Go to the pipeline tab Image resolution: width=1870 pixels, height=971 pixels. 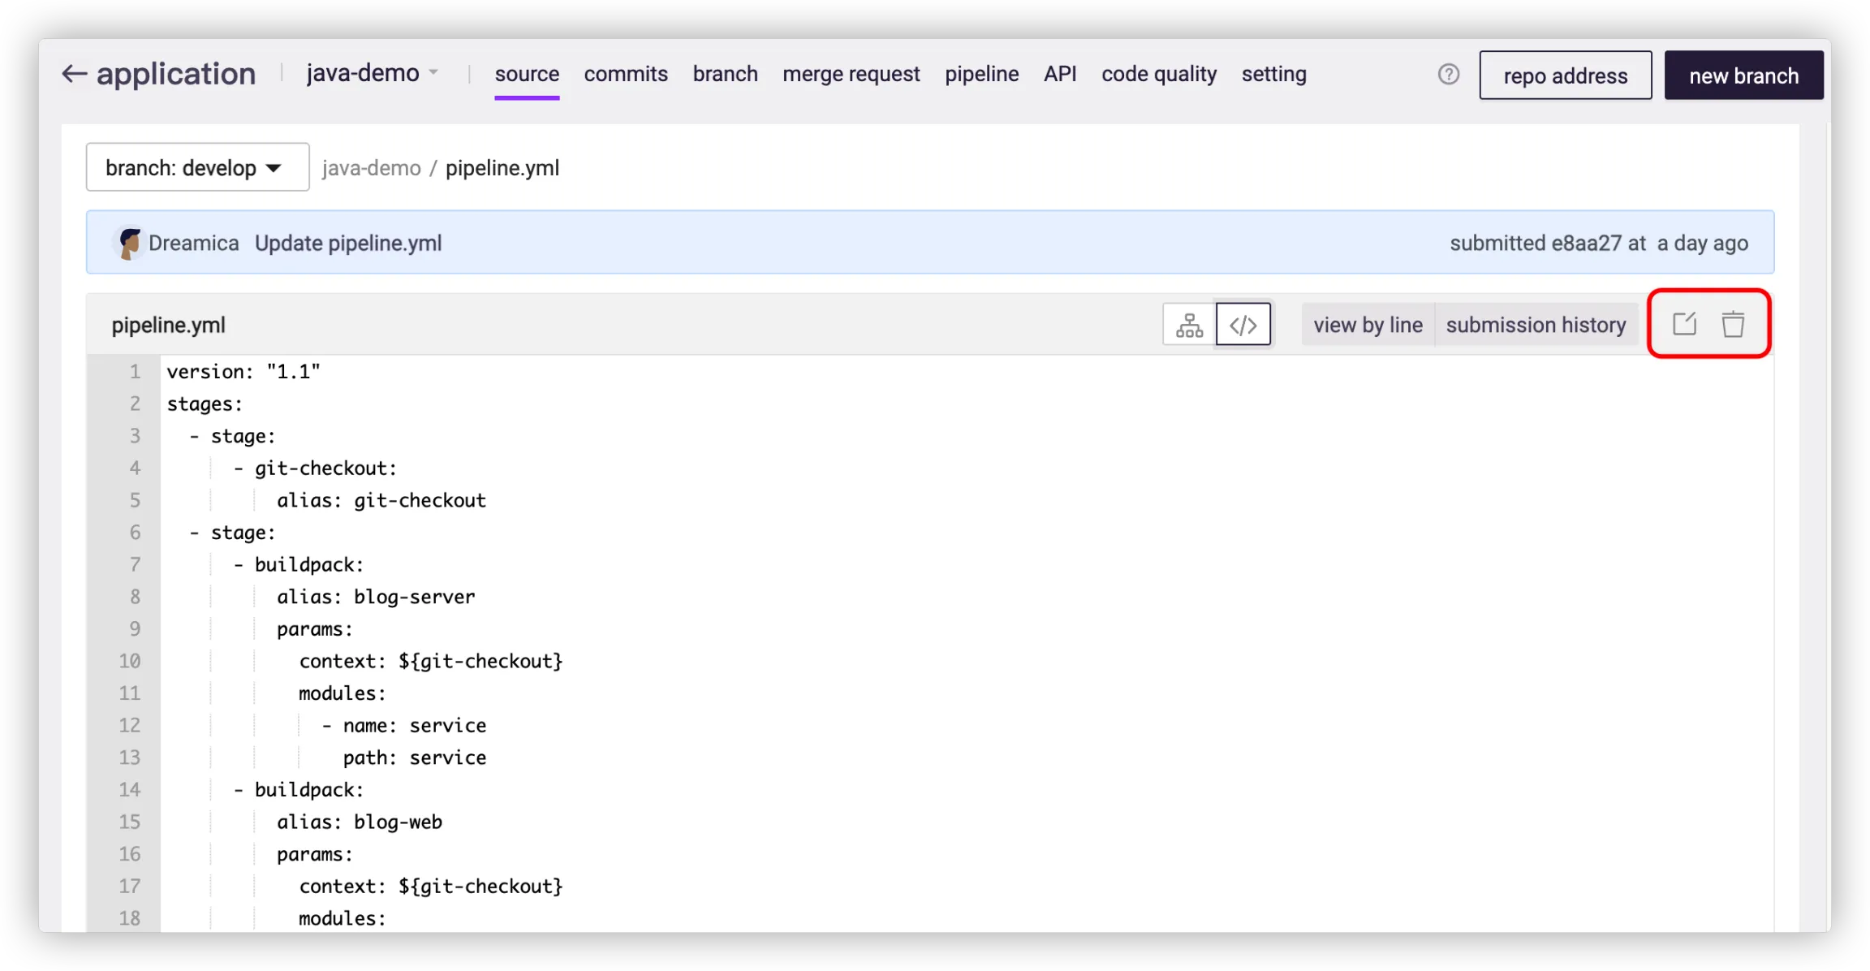point(981,74)
